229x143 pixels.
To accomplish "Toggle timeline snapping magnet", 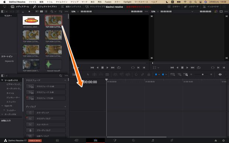I will coord(136,75).
